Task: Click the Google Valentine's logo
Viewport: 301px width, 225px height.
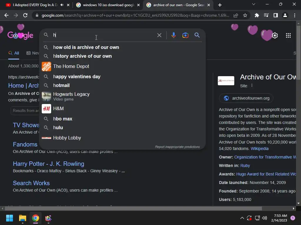Action: click(x=20, y=35)
